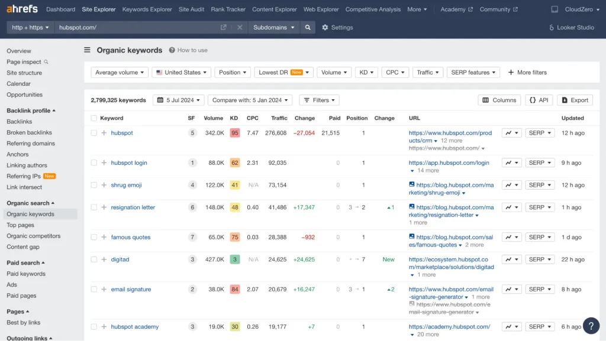Open the SERP dropdown for hubspot login
606x341 pixels.
[539, 162]
